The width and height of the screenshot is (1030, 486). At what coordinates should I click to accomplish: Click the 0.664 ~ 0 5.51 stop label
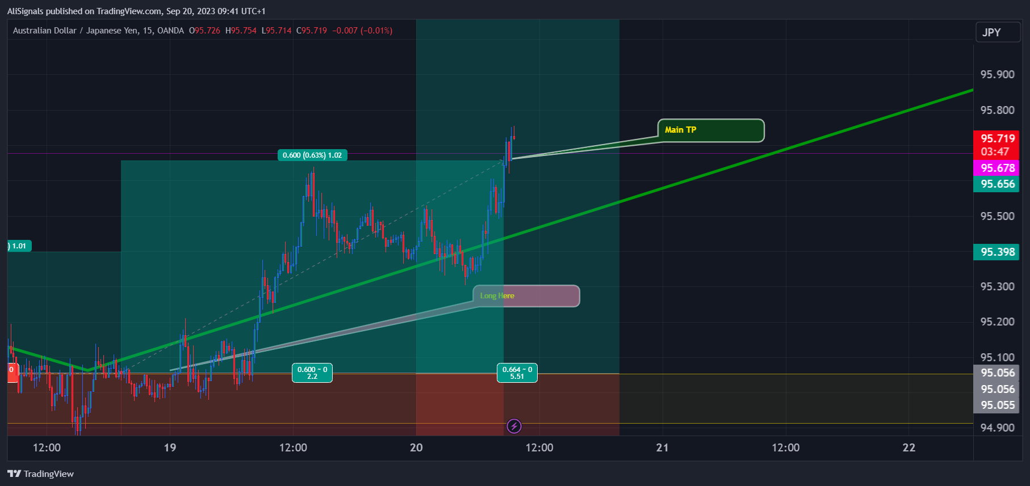pyautogui.click(x=517, y=373)
